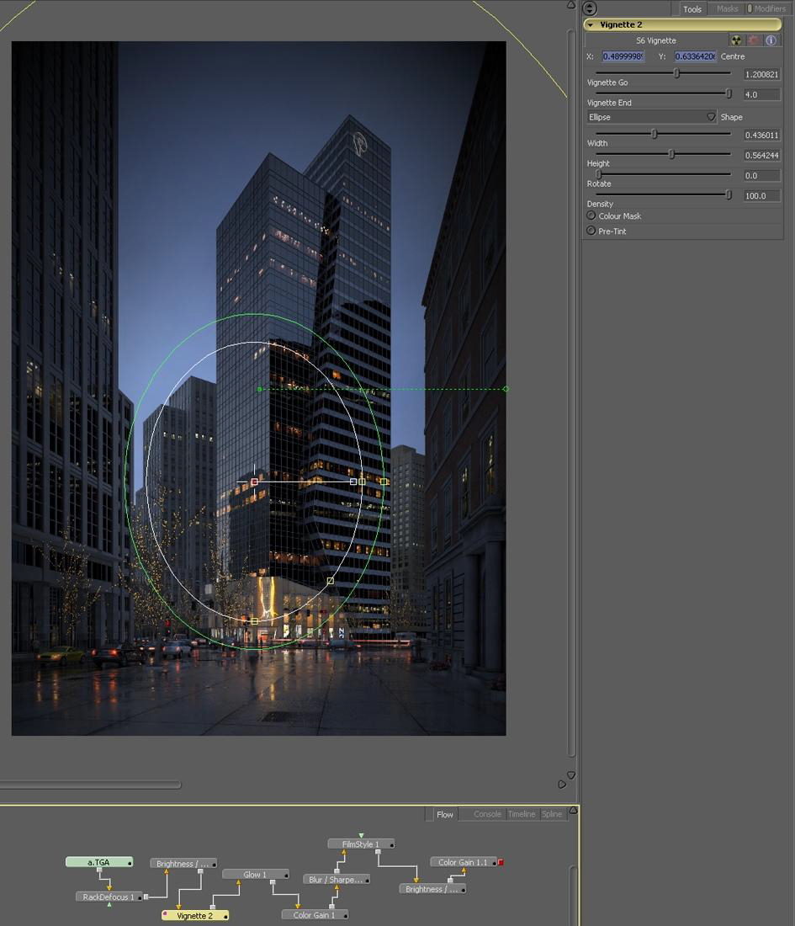Click the red gear icon beside S6 Vignette
This screenshot has width=795, height=926.
pyautogui.click(x=754, y=40)
